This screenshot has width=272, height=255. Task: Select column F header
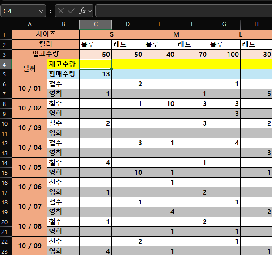192,24
